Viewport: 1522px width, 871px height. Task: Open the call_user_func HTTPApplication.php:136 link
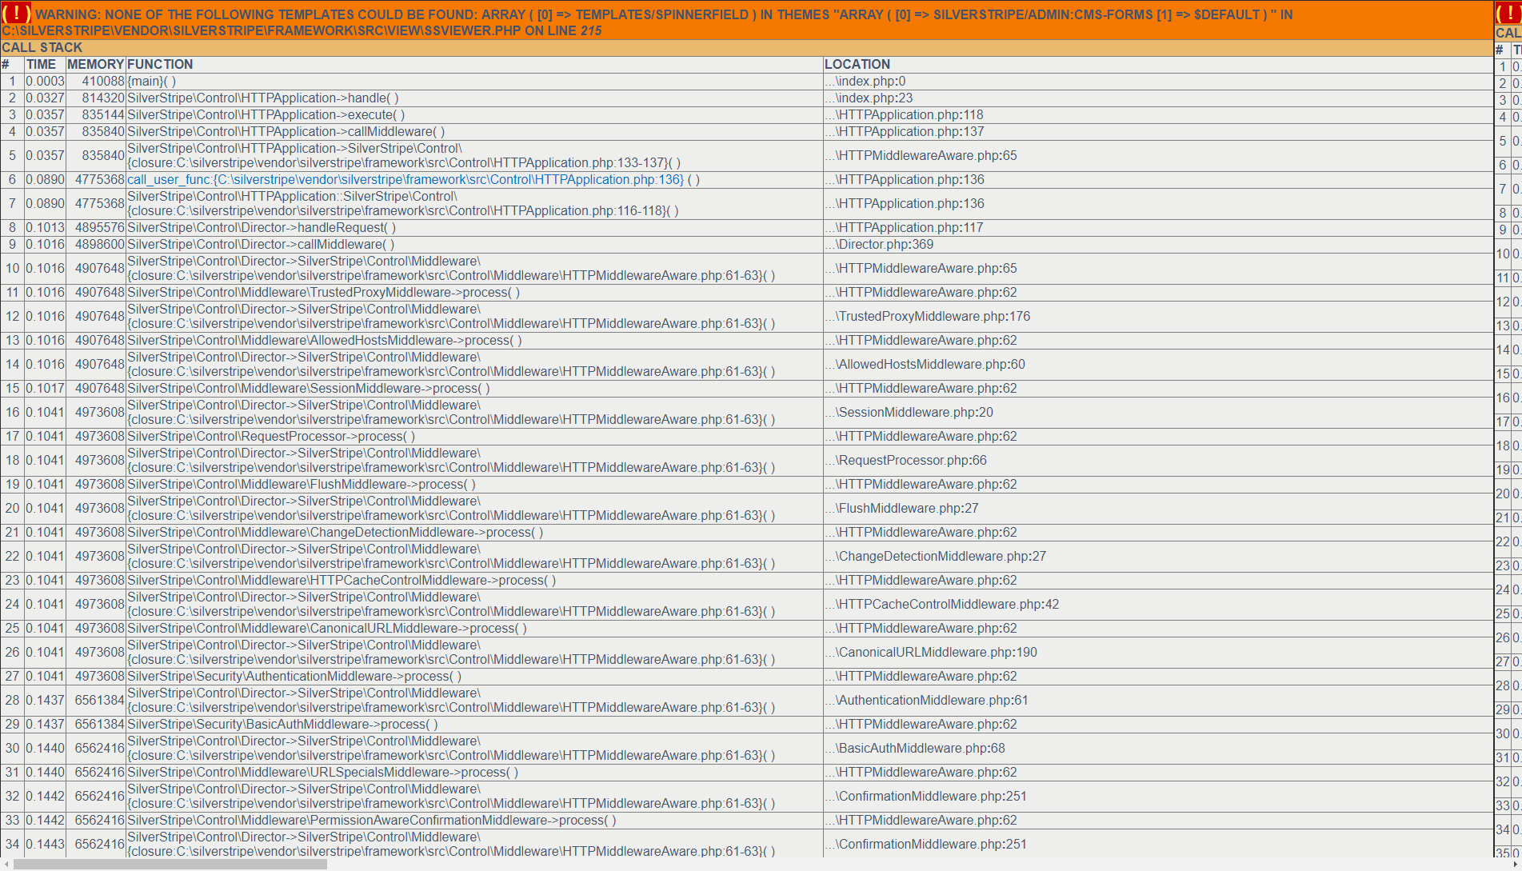pyautogui.click(x=405, y=180)
